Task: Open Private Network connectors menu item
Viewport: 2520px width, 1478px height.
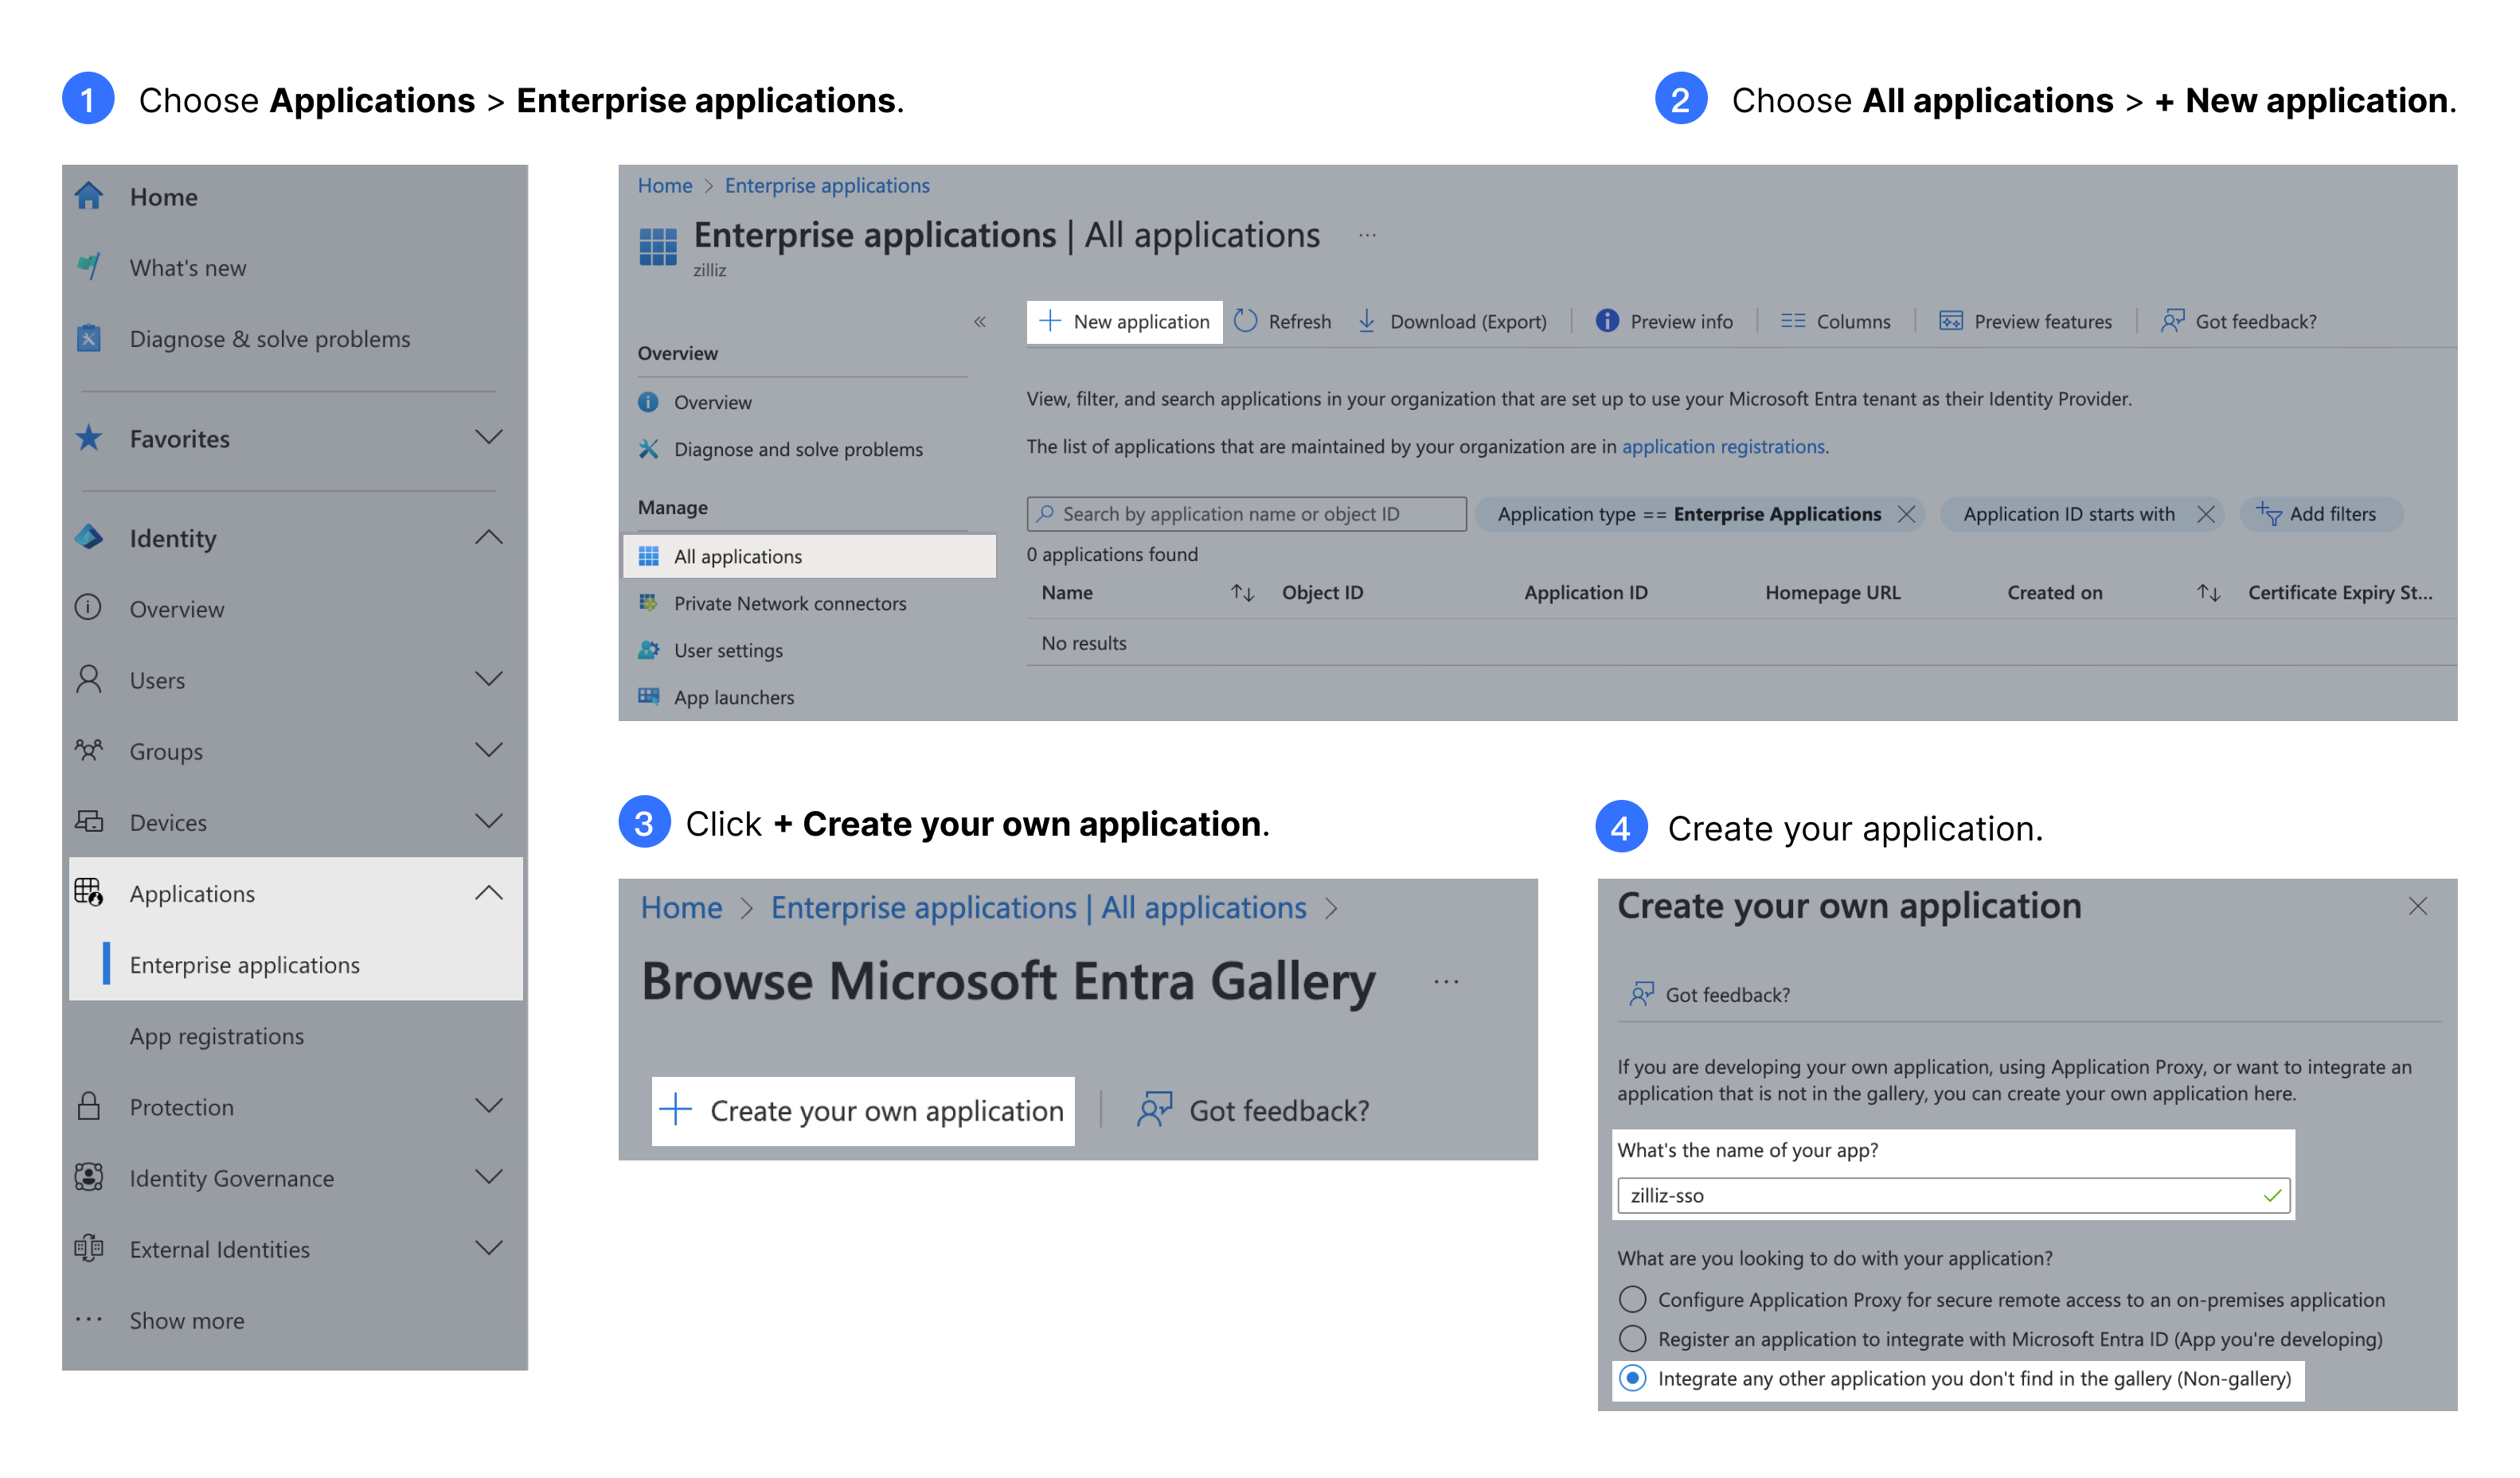Action: tap(790, 603)
